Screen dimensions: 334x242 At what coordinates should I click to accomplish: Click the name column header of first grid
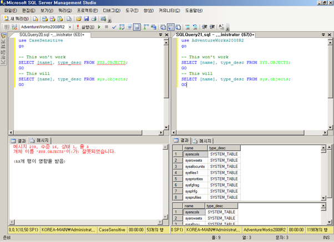195,148
